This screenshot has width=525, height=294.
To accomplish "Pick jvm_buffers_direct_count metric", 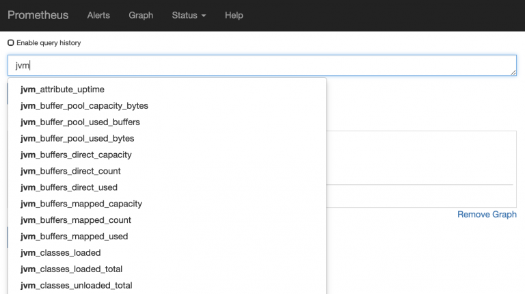I will point(70,172).
